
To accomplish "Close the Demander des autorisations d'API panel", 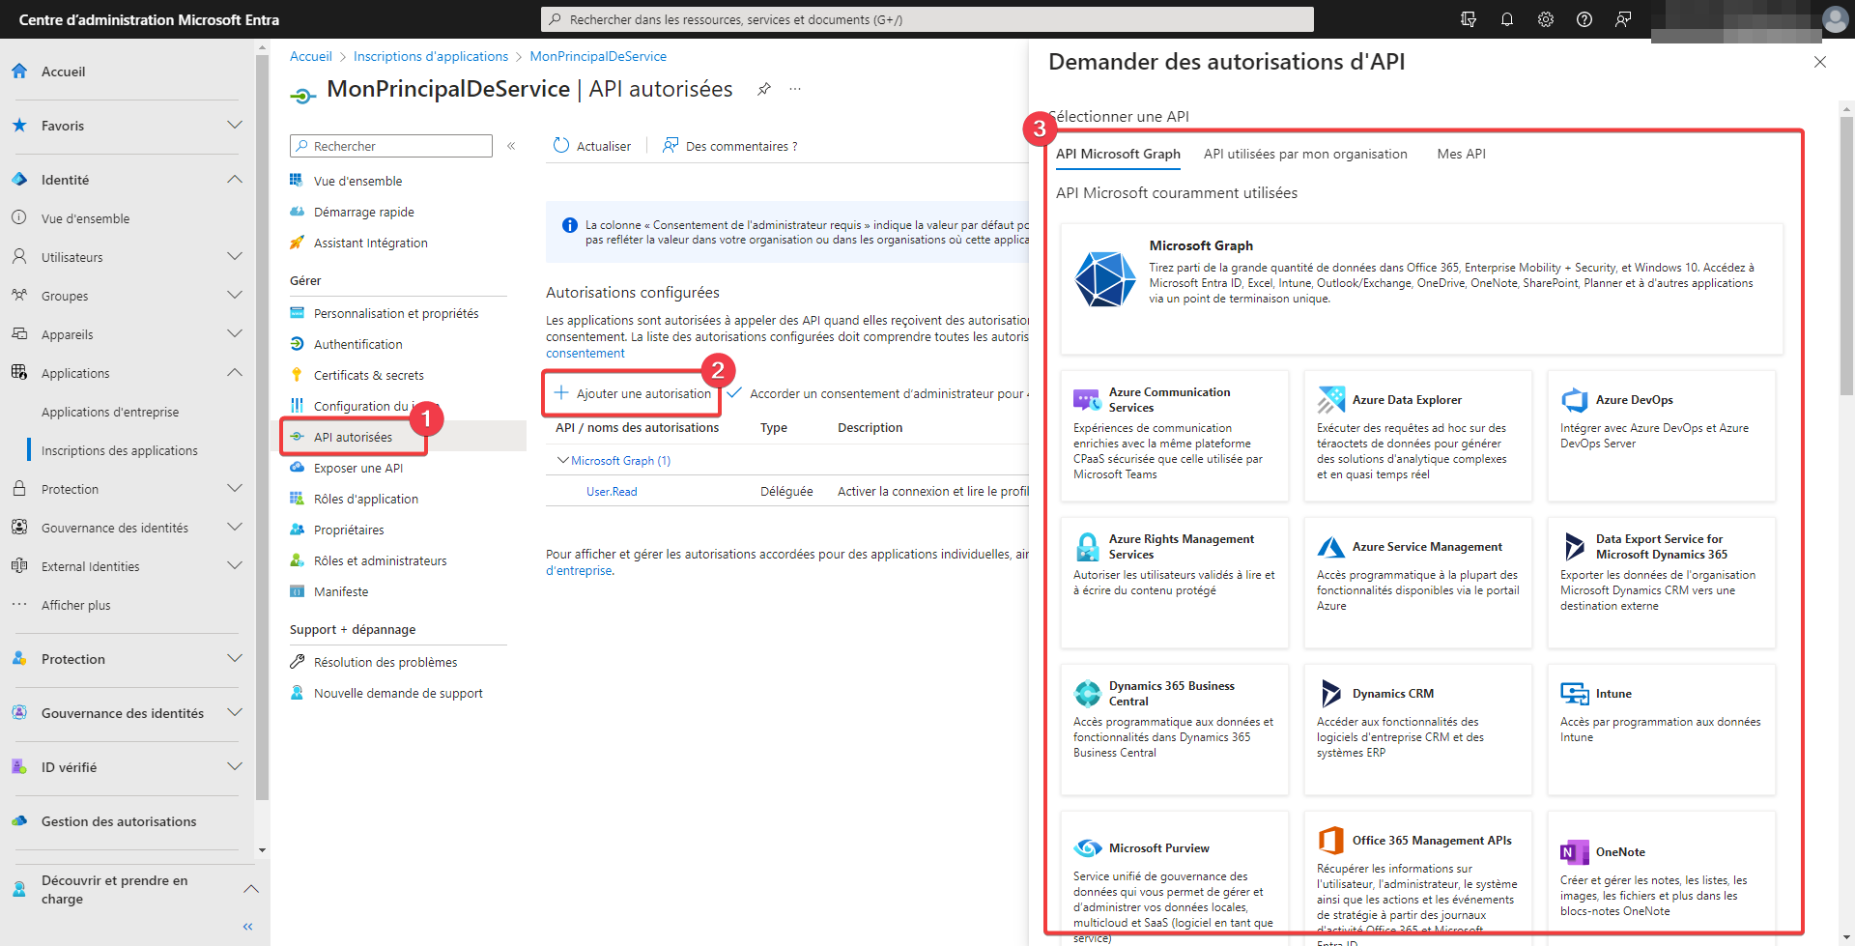I will tap(1820, 62).
